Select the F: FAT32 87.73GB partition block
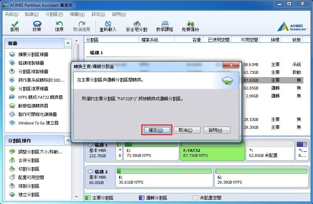 click(x=212, y=151)
